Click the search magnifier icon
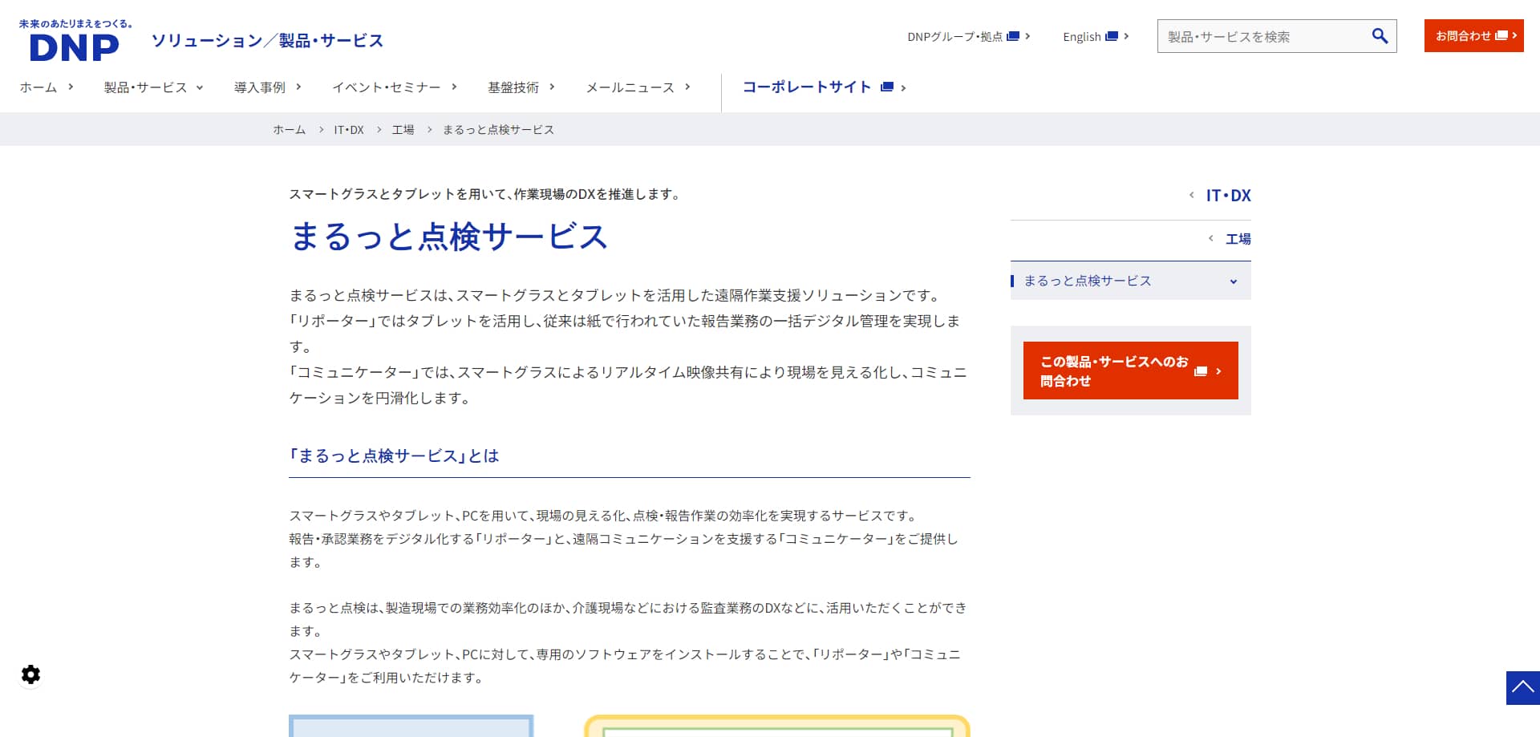Image resolution: width=1540 pixels, height=737 pixels. [1380, 36]
